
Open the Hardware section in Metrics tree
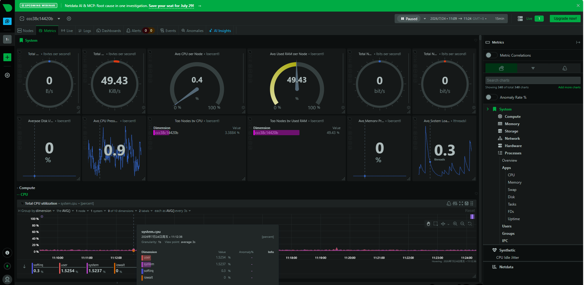point(513,146)
